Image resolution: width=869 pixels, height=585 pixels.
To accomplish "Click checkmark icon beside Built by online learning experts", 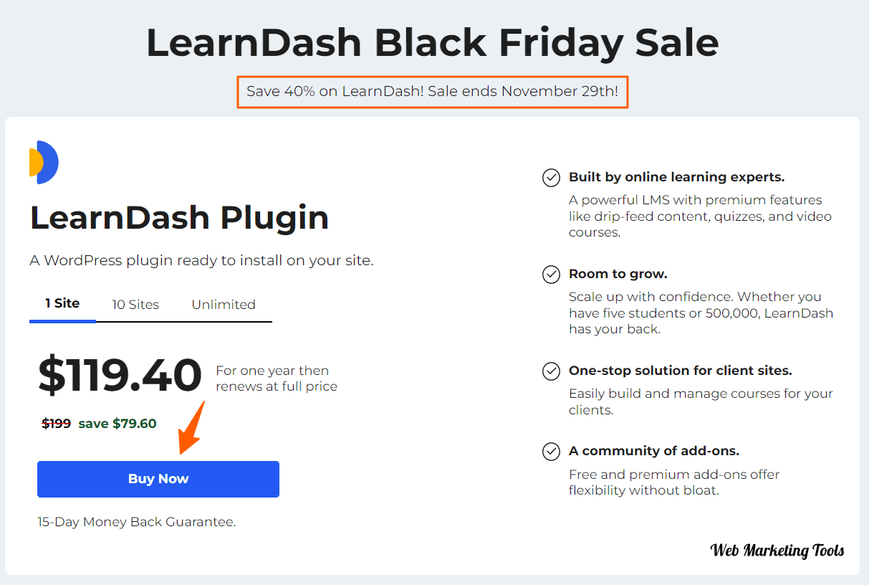I will click(551, 178).
